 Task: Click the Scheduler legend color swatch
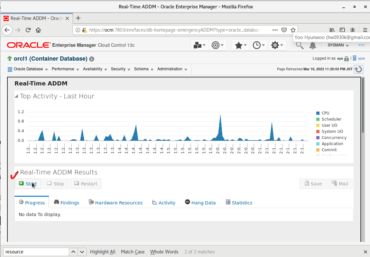[318, 119]
